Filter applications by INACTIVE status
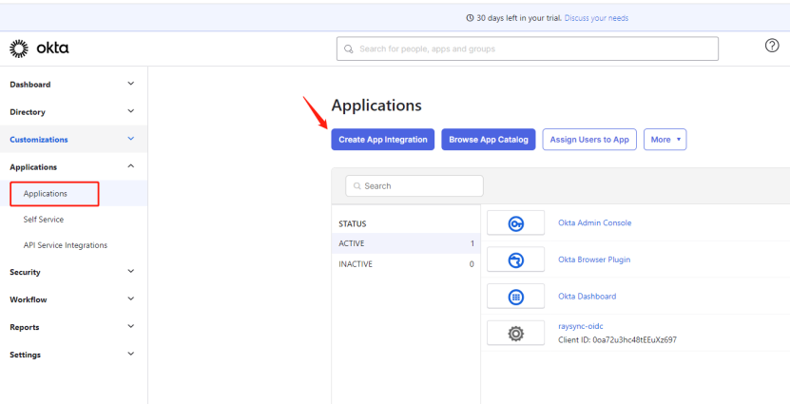The width and height of the screenshot is (790, 404). (x=356, y=264)
